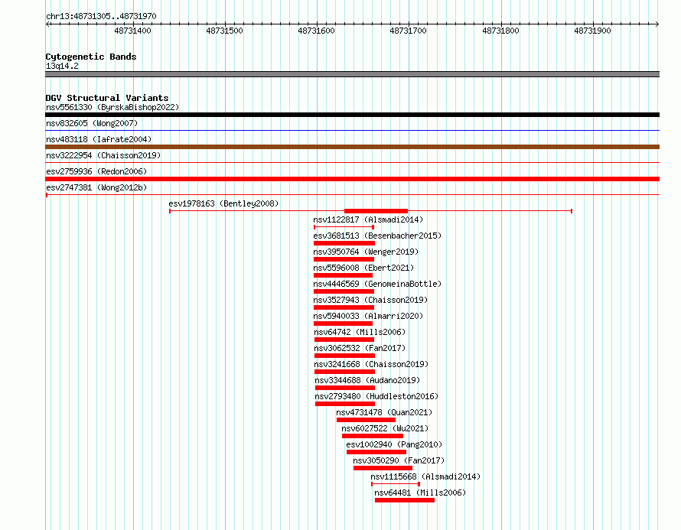This screenshot has width=681, height=530.
Task: Click ruler position 48731700
Action: pyautogui.click(x=409, y=31)
